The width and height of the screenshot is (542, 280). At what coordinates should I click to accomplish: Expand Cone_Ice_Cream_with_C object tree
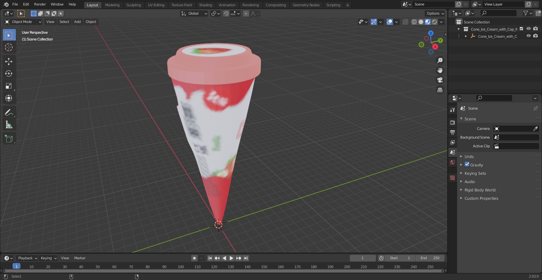point(466,36)
